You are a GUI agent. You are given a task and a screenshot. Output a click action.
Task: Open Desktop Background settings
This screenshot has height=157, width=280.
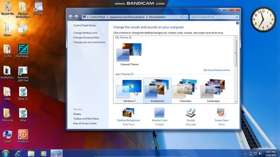[129, 117]
